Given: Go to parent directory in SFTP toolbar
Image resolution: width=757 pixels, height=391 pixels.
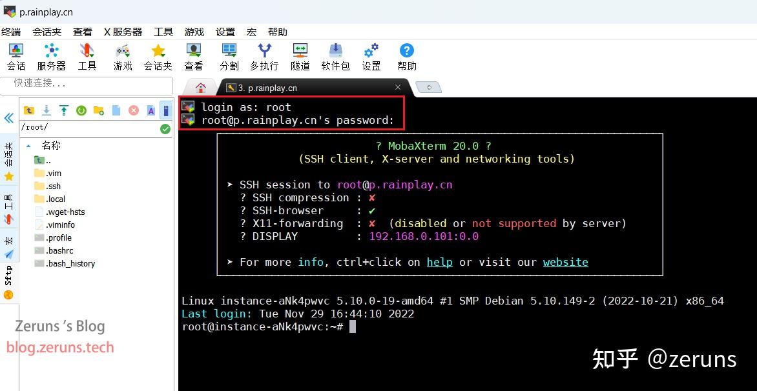Looking at the screenshot, I should coord(29,110).
